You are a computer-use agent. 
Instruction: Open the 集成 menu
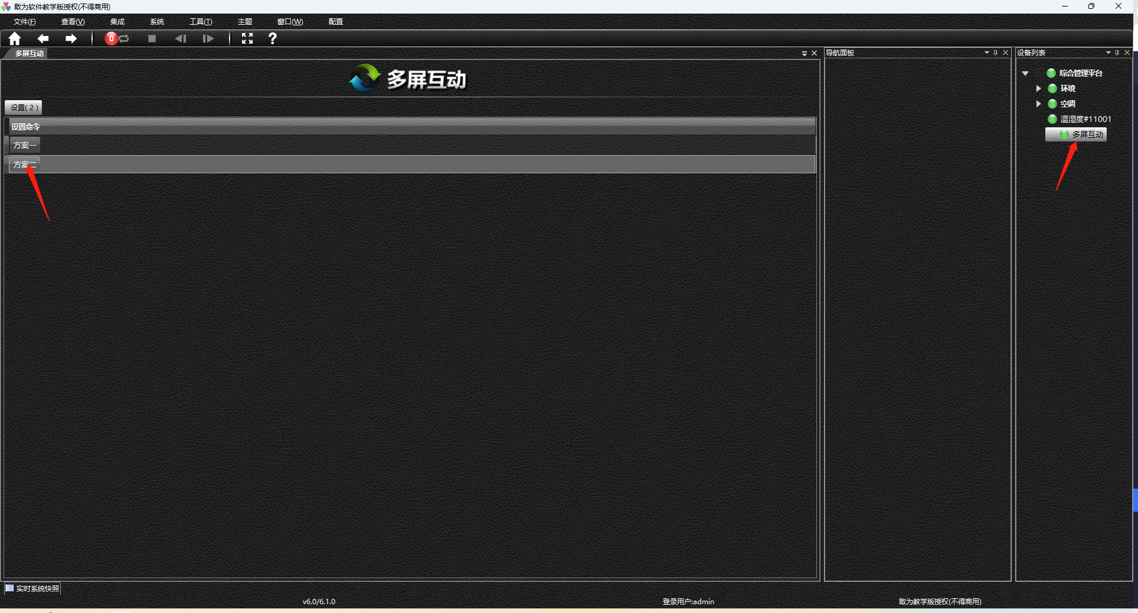[x=117, y=22]
